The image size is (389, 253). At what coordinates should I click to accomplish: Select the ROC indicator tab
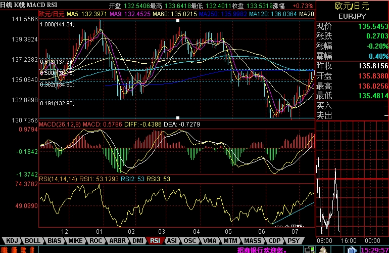pyautogui.click(x=95, y=240)
